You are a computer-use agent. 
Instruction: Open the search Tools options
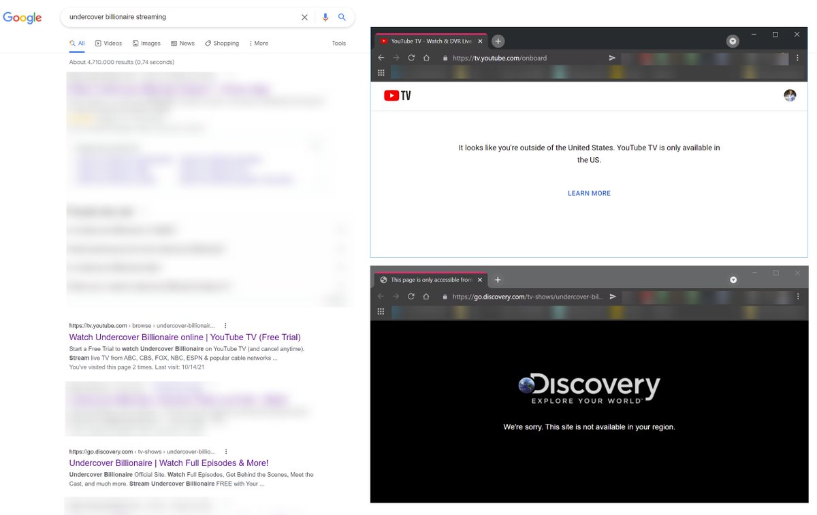coord(338,43)
